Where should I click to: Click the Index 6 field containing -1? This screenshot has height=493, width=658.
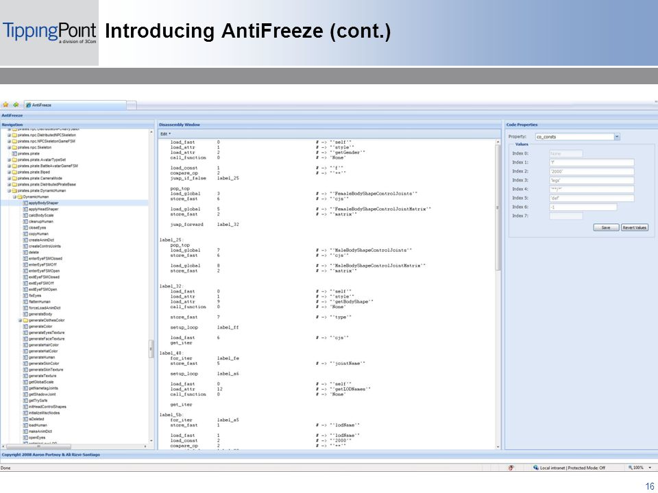[x=583, y=207]
